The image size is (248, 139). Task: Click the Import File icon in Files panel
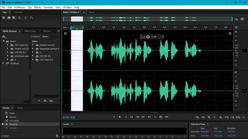pyautogui.click(x=9, y=18)
